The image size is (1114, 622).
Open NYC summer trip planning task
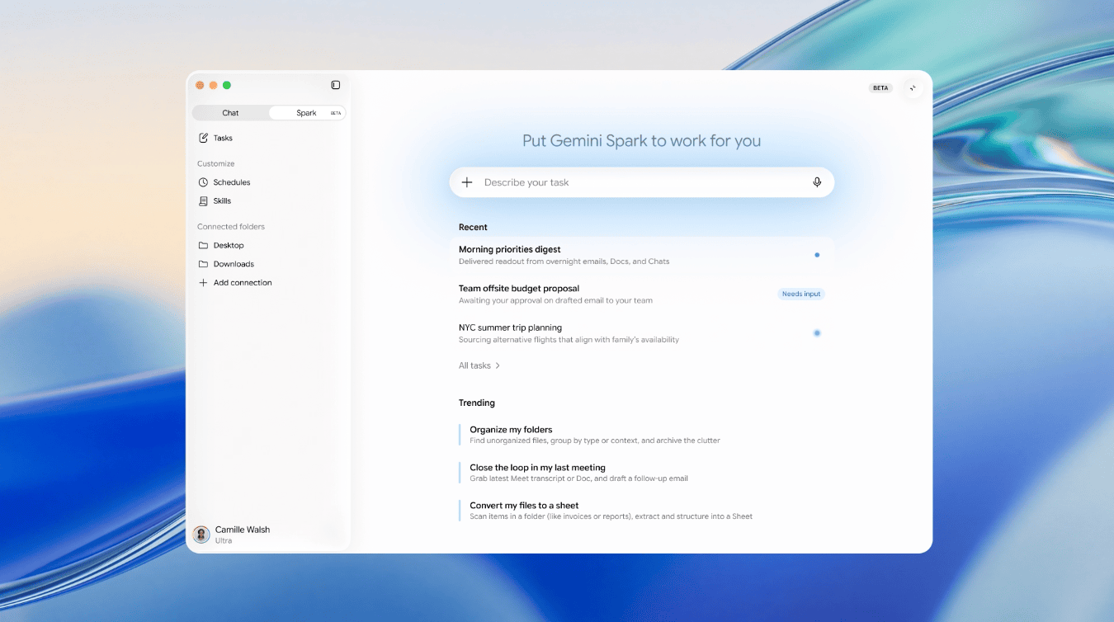click(x=642, y=333)
